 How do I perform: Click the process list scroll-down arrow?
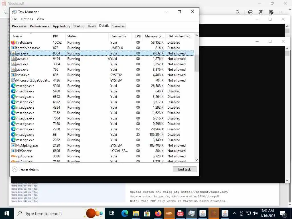[x=196, y=160]
